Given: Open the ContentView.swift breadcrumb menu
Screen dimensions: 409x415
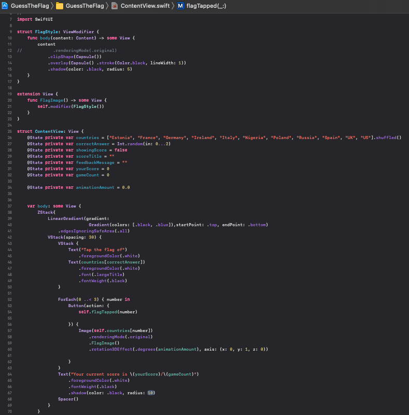Looking at the screenshot, I should pos(145,6).
